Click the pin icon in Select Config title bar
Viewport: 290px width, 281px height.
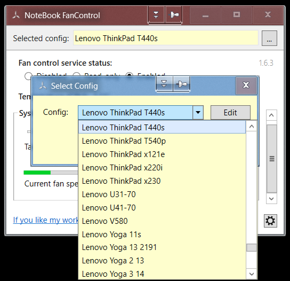point(182,84)
